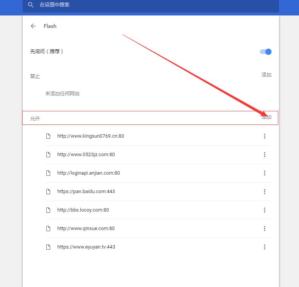Go back using the arrow next to Flash
Viewport: 299px width, 287px height.
[x=33, y=26]
